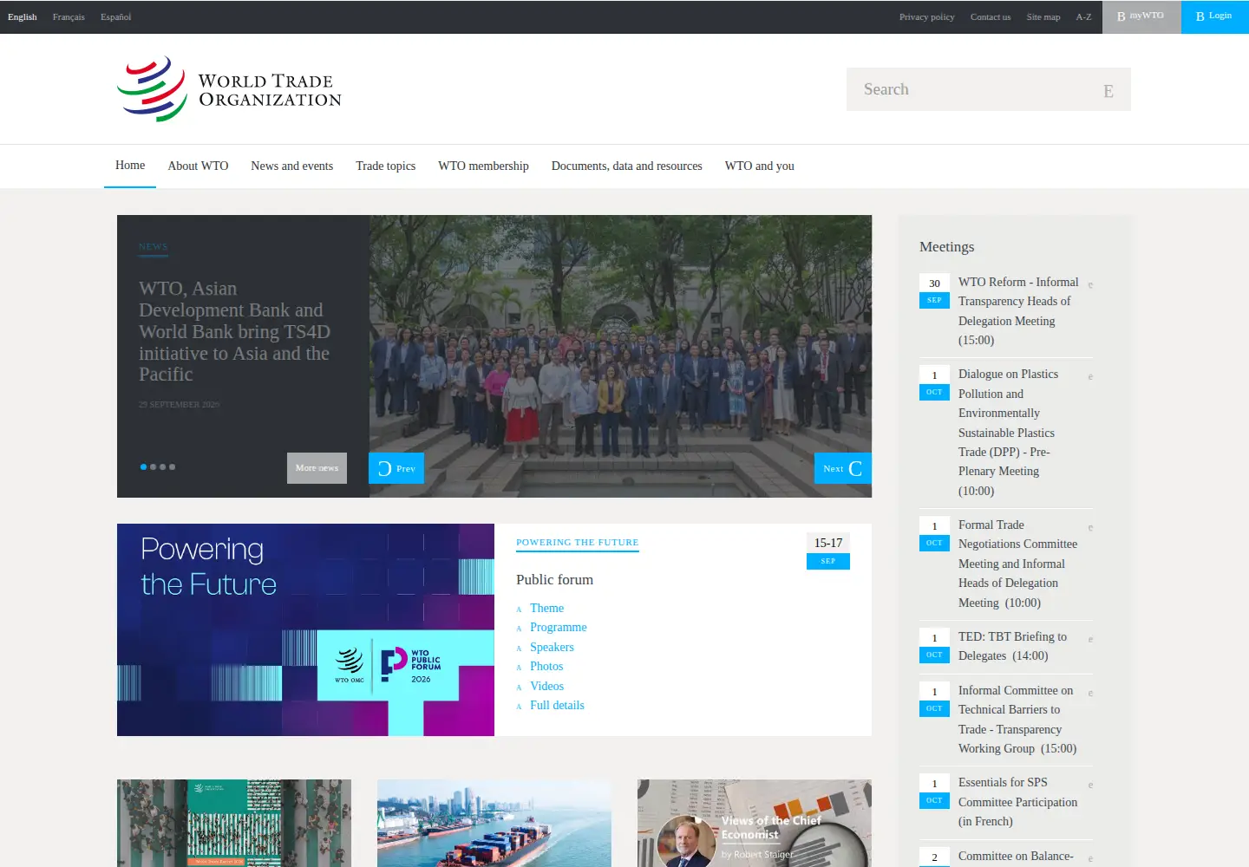Open the Trade topics menu

[385, 166]
